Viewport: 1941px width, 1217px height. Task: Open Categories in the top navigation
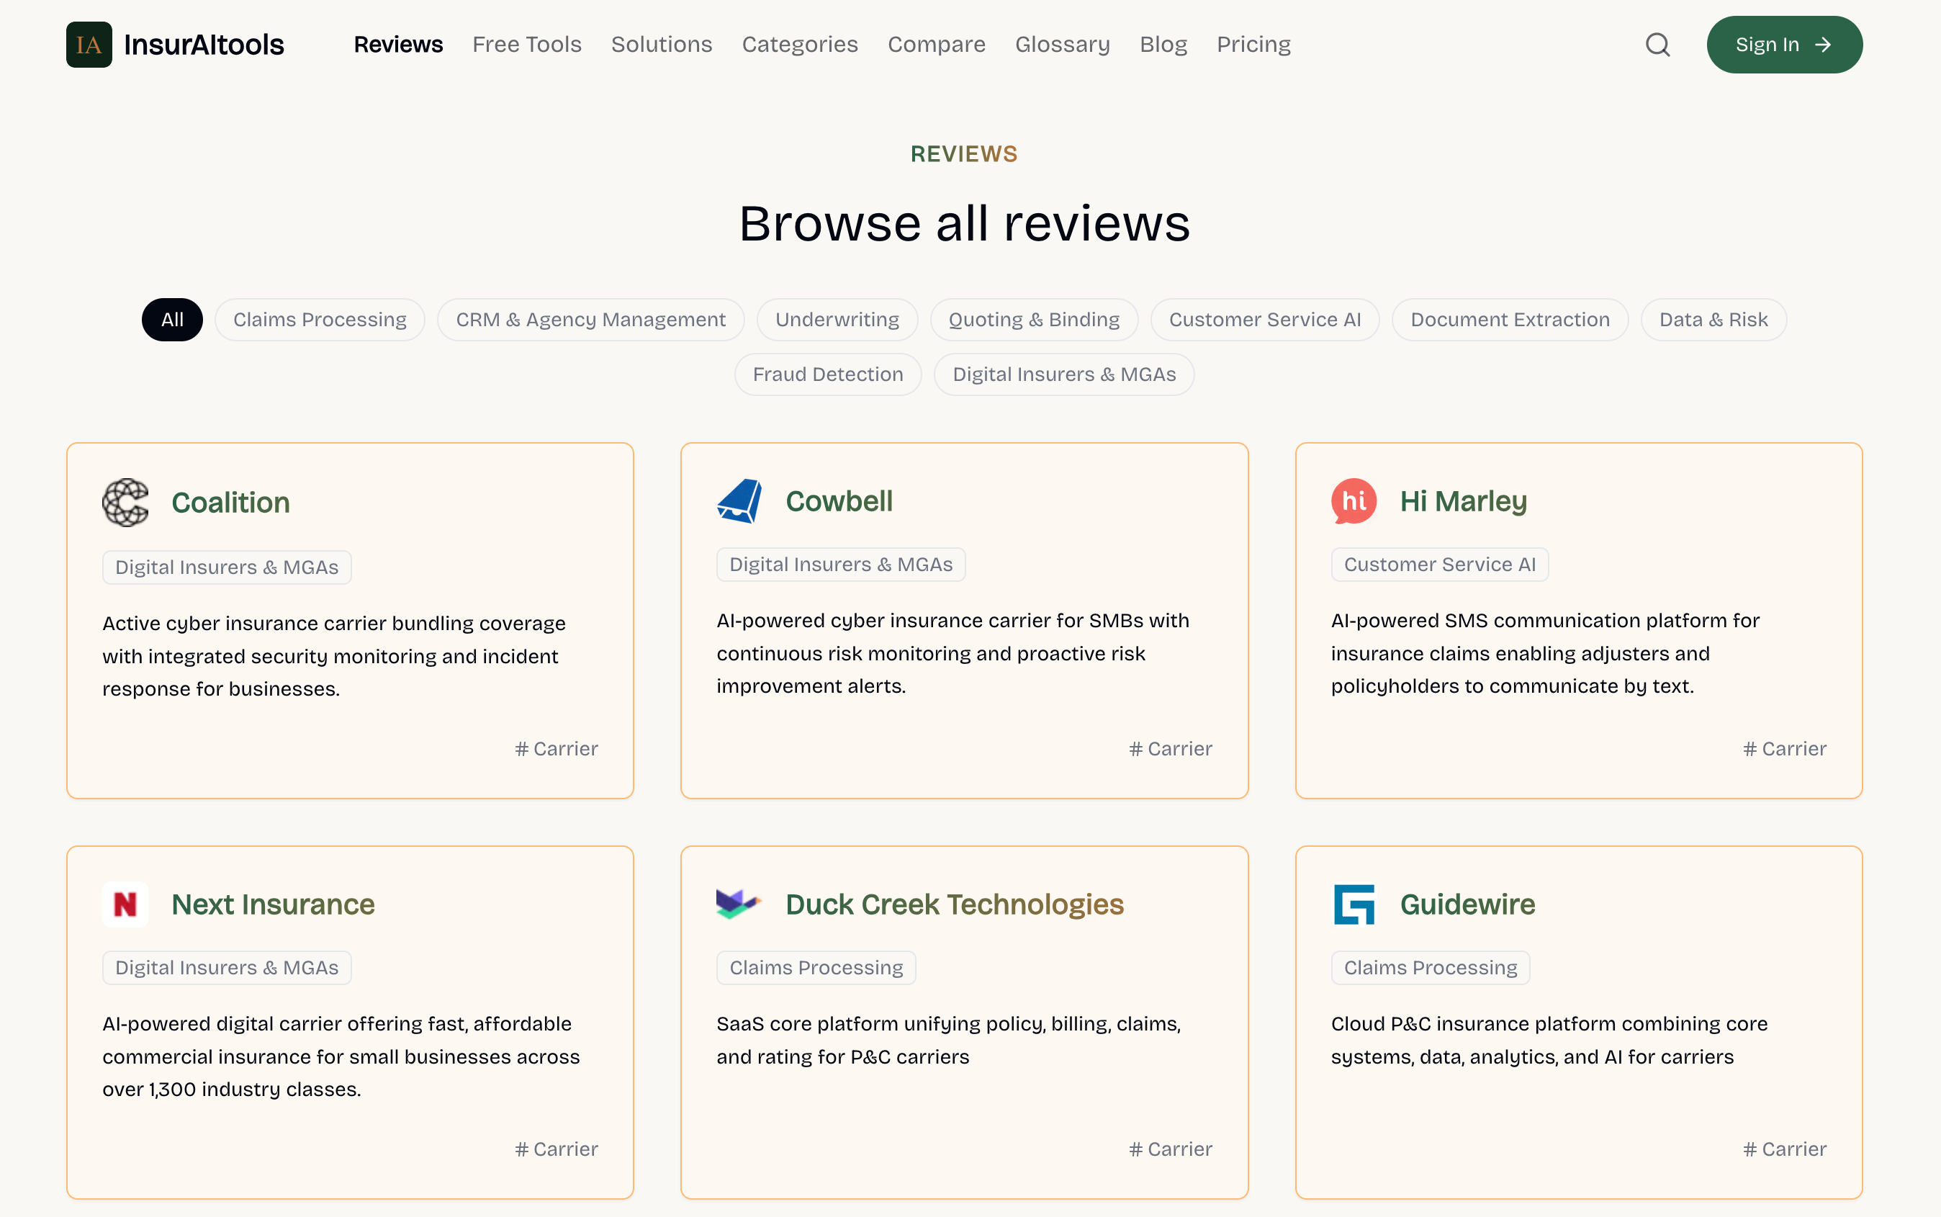[x=800, y=44]
